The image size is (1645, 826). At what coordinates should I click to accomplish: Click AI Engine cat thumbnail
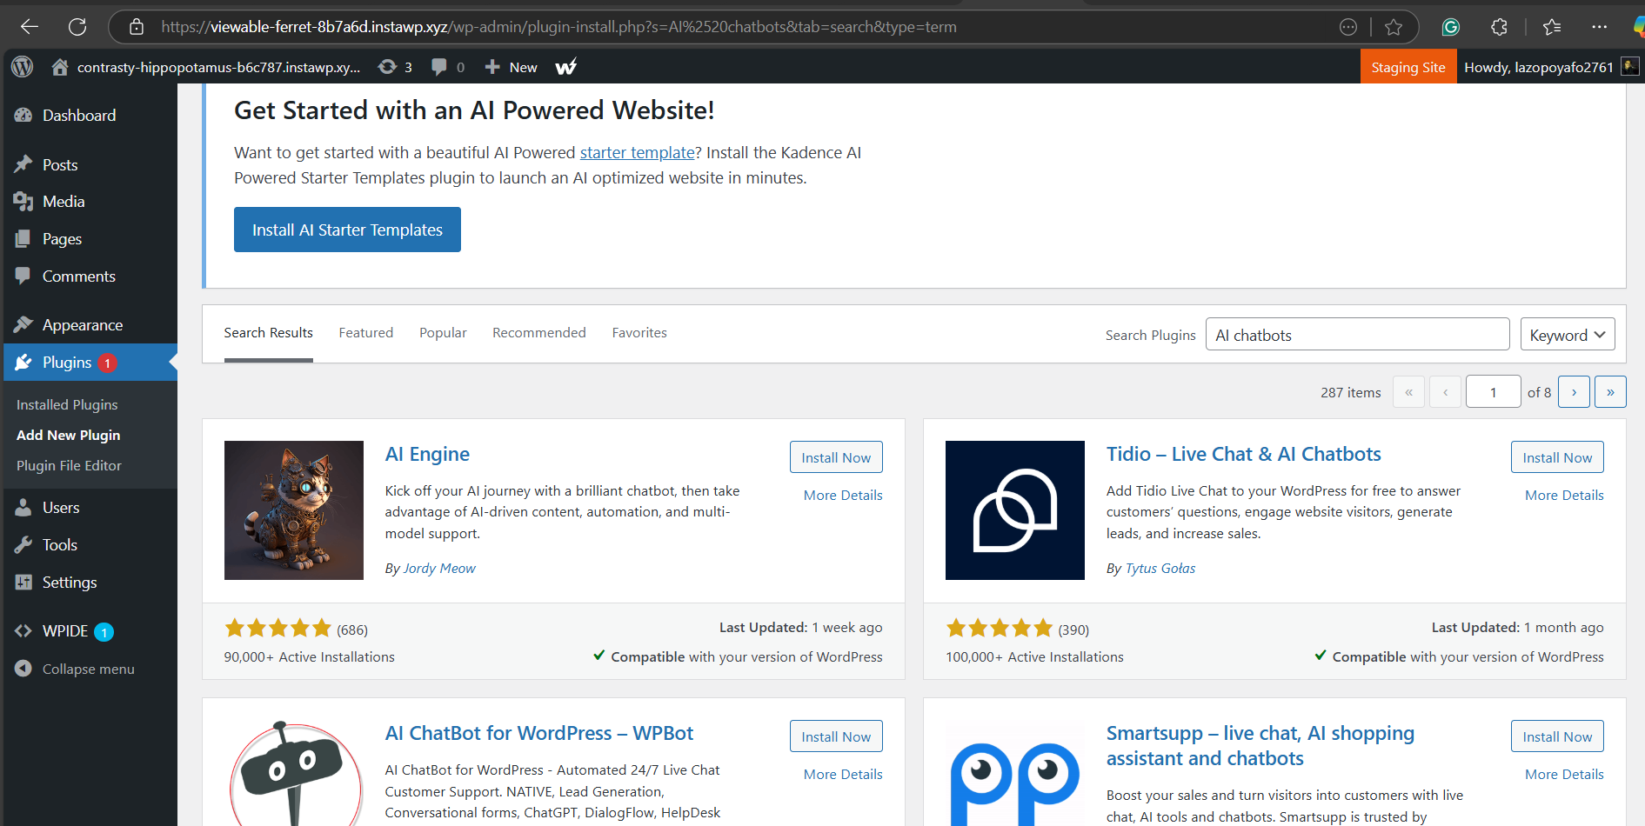pyautogui.click(x=294, y=510)
